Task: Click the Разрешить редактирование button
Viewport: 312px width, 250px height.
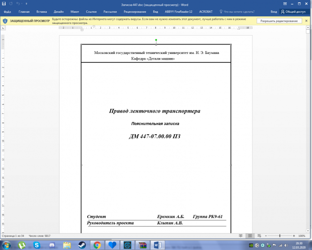Action: pos(279,21)
